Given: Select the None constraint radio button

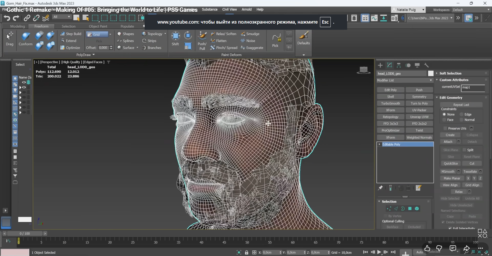Looking at the screenshot, I should [444, 114].
